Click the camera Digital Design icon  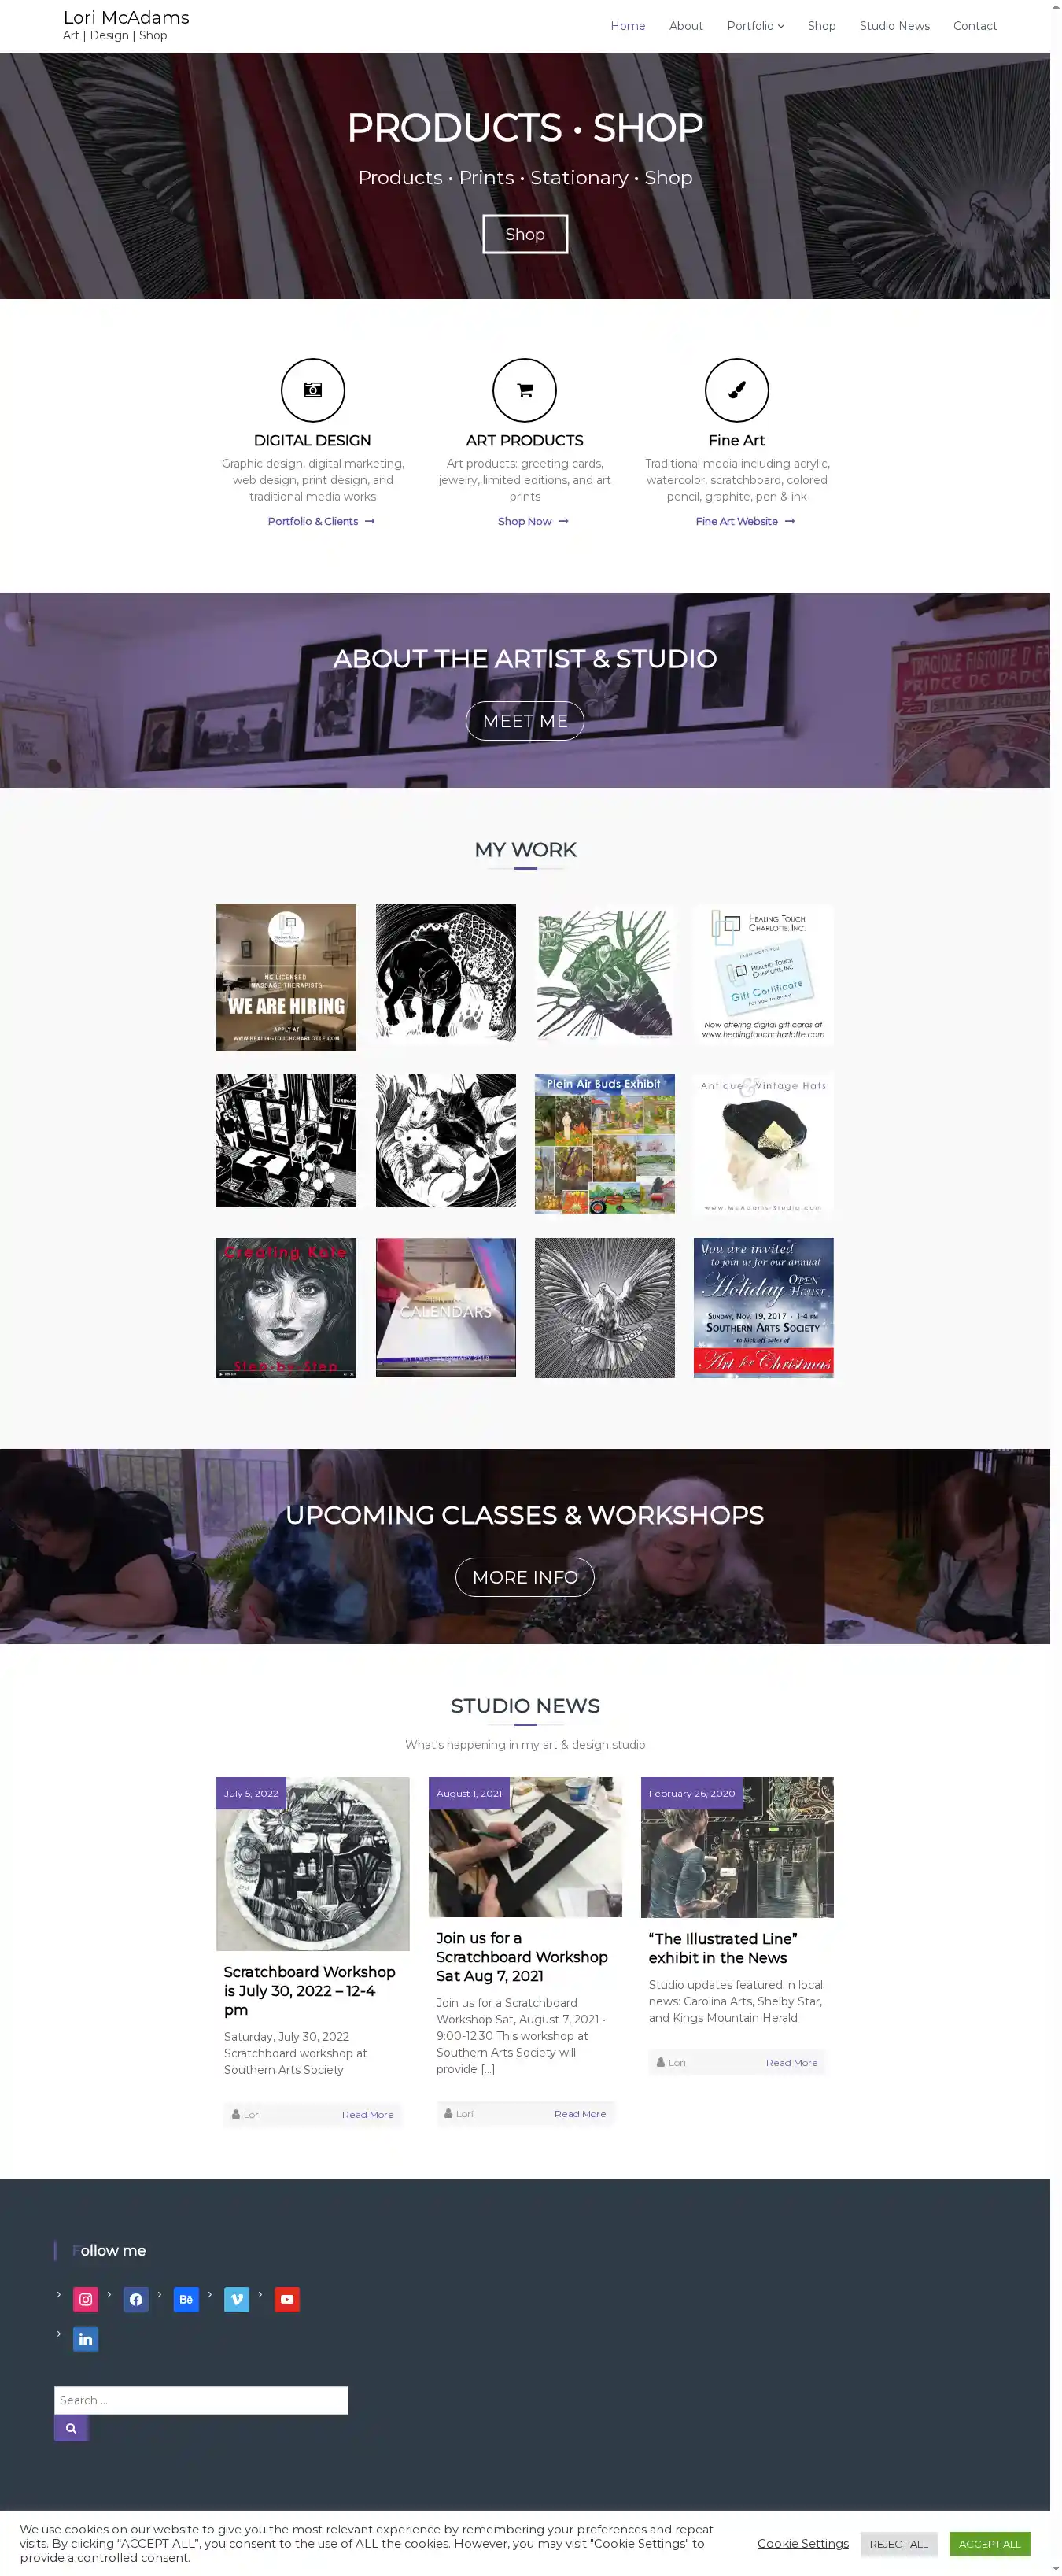pos(313,390)
